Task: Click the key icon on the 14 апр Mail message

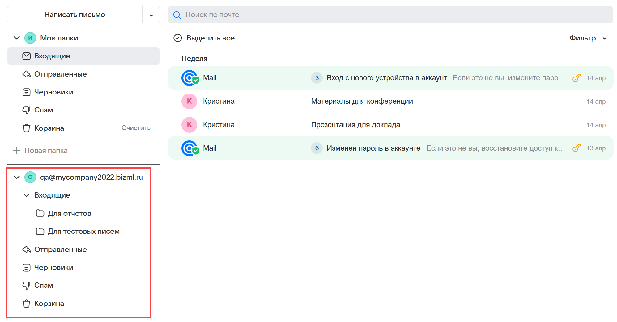Action: [x=576, y=78]
